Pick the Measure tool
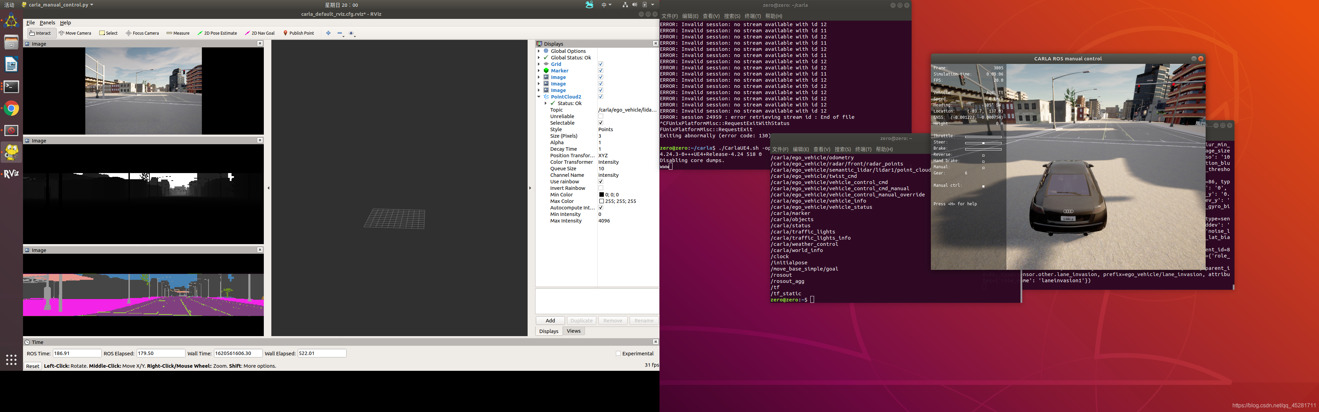The width and height of the screenshot is (1319, 412). pyautogui.click(x=178, y=33)
